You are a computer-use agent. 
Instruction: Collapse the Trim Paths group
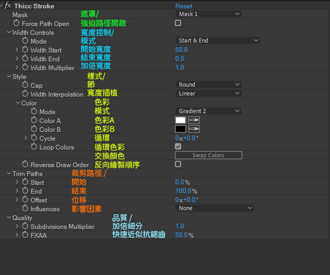coord(9,173)
